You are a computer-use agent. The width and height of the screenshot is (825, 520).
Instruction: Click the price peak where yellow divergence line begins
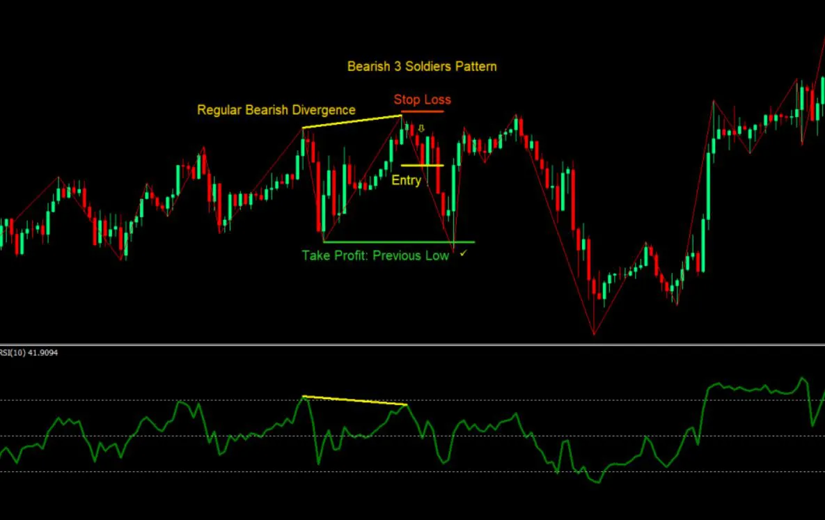303,128
